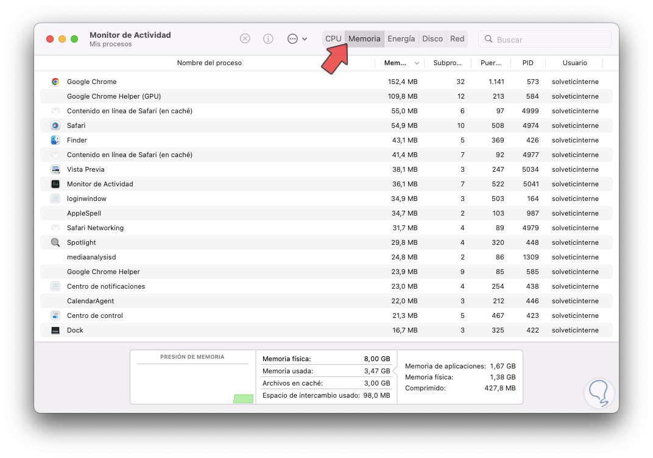The width and height of the screenshot is (653, 458).
Task: Click the Comprimido 427,8 MB entry
Action: 460,387
